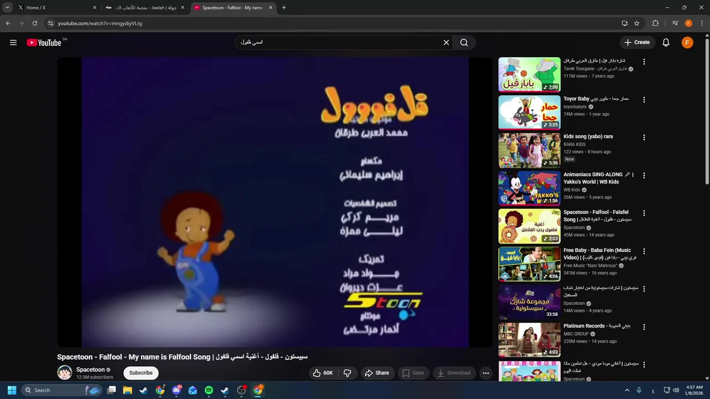
Task: Show hidden system tray icons
Action: click(x=626, y=390)
